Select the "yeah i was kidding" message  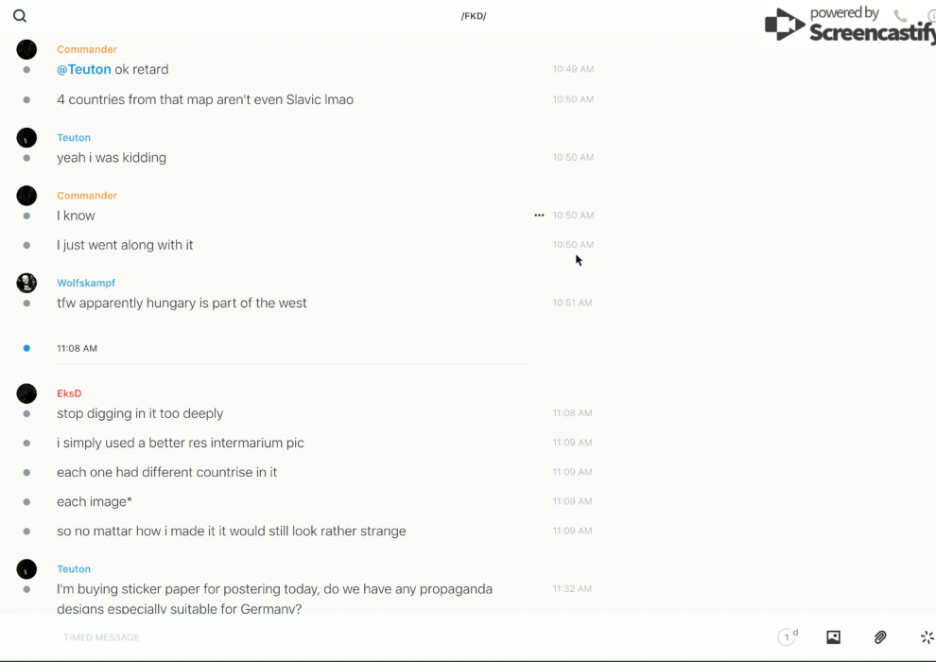112,158
